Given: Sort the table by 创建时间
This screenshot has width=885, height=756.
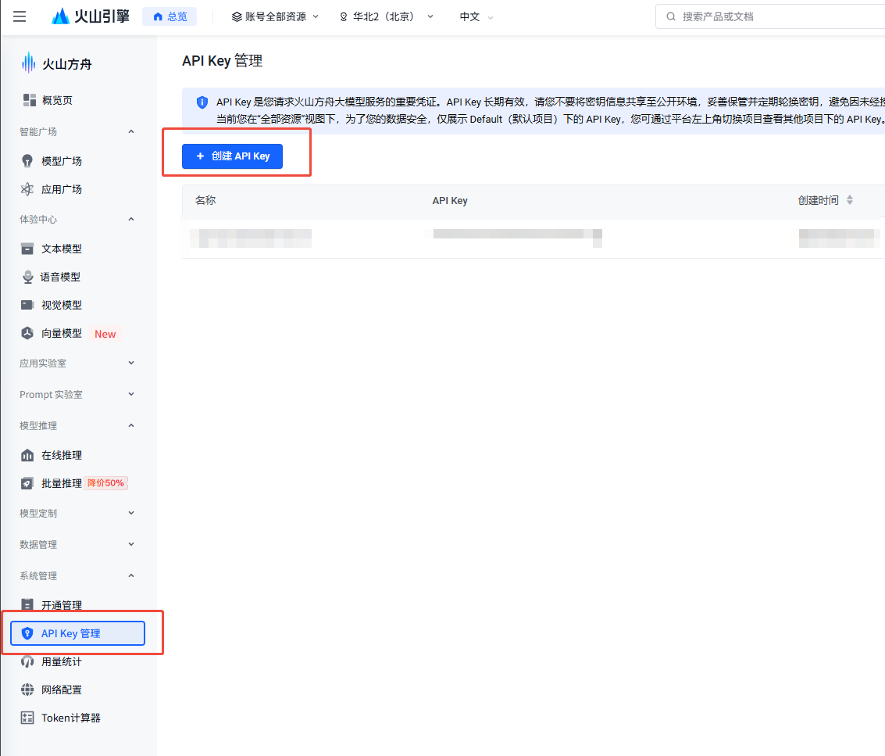Looking at the screenshot, I should click(x=849, y=200).
